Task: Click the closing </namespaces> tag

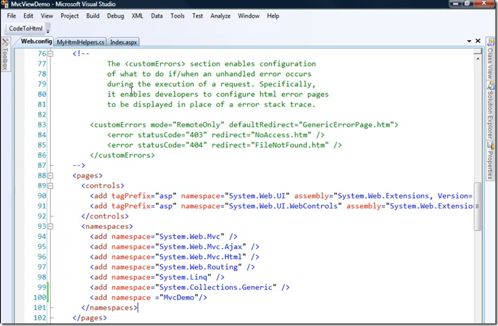Action: pos(109,308)
